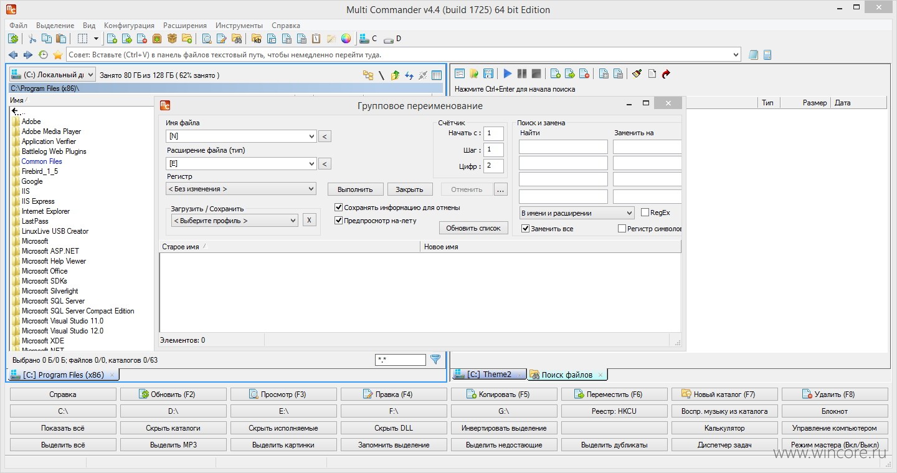Enable the RegEx checkbox
The image size is (897, 473).
click(x=645, y=213)
